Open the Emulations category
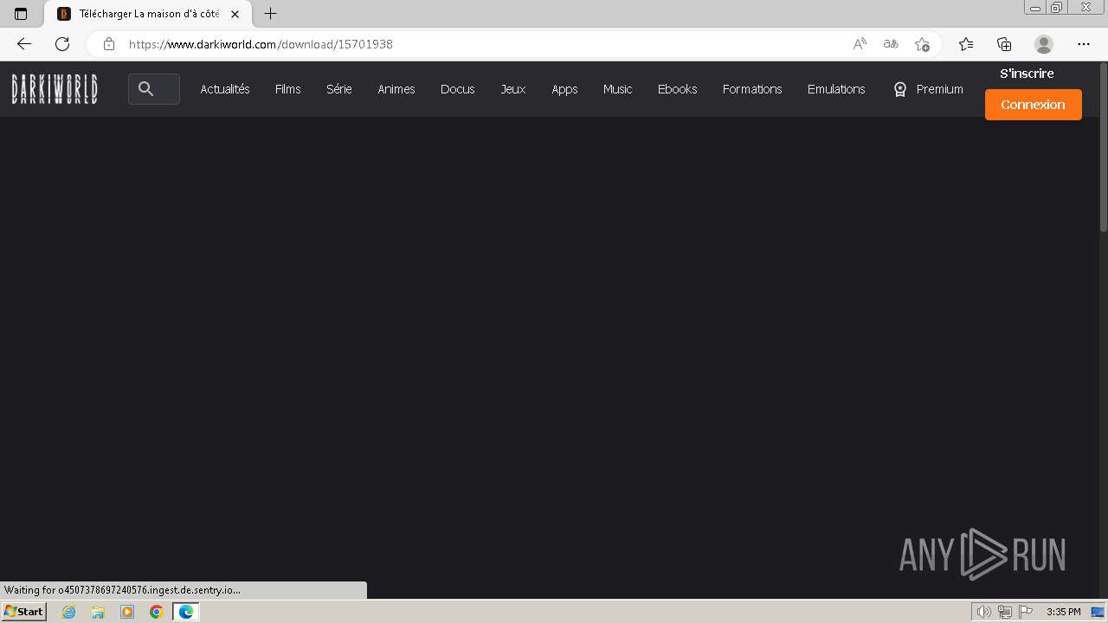1108x623 pixels. click(x=836, y=89)
